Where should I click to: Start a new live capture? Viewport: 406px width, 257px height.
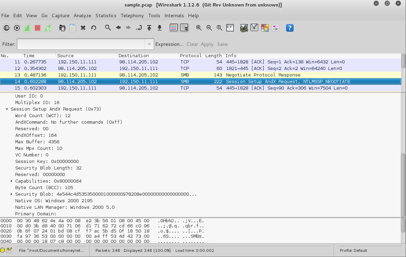(27, 28)
